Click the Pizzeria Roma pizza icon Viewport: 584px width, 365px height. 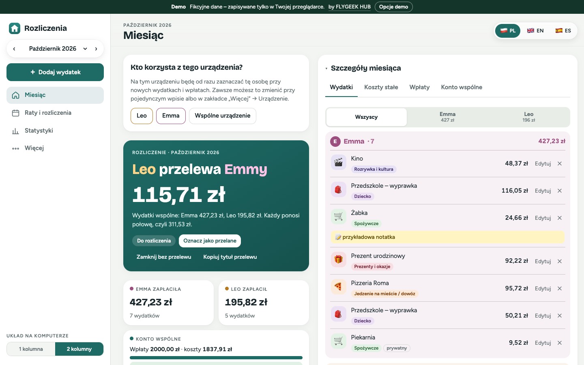point(339,287)
